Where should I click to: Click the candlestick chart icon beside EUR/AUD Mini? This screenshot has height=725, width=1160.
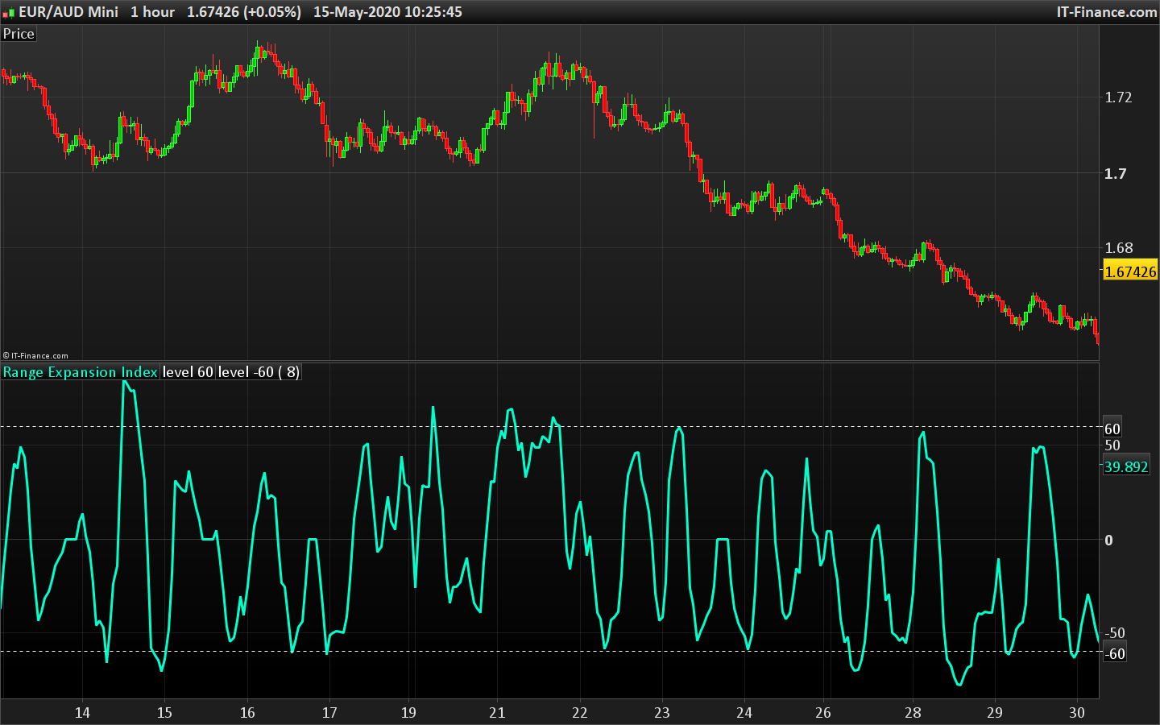[9, 11]
